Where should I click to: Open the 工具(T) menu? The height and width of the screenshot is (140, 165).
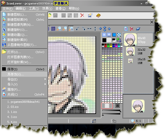(34, 9)
